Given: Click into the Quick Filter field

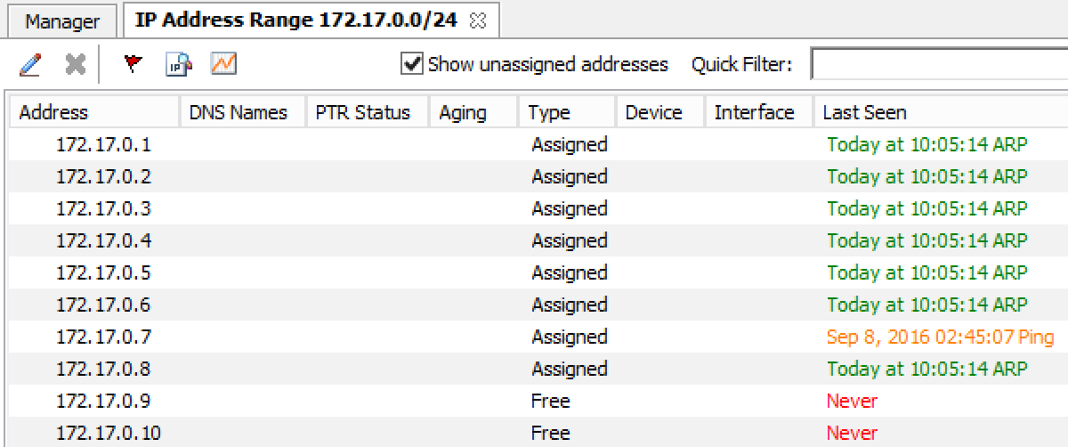Looking at the screenshot, I should pos(938,64).
